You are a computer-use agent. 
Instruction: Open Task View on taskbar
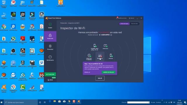click(45, 102)
